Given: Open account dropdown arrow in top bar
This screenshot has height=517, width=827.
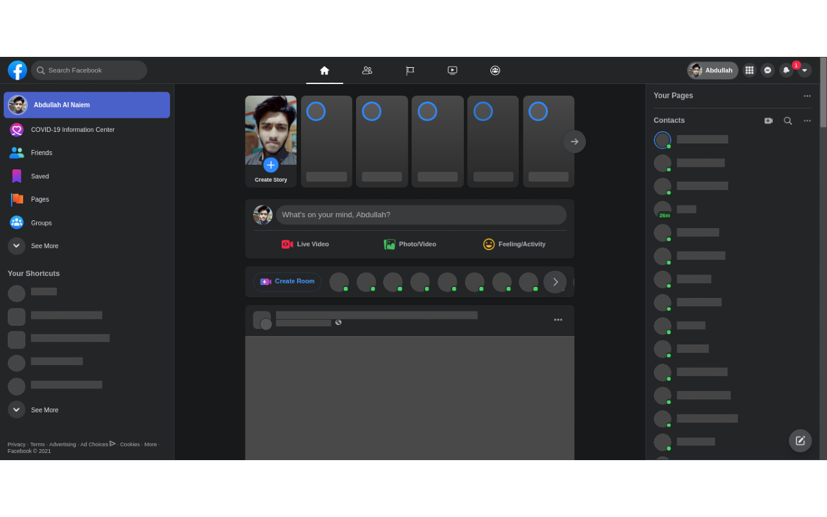Looking at the screenshot, I should [804, 70].
